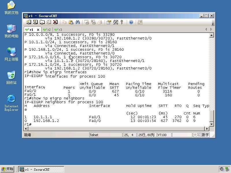Select the r1 session tab
231x173 pixels.
[31, 30]
